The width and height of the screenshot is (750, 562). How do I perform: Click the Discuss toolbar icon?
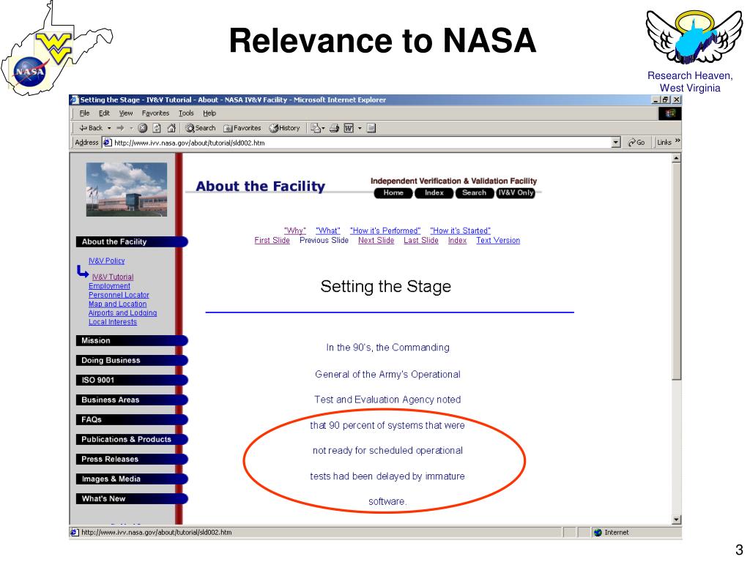pos(371,128)
